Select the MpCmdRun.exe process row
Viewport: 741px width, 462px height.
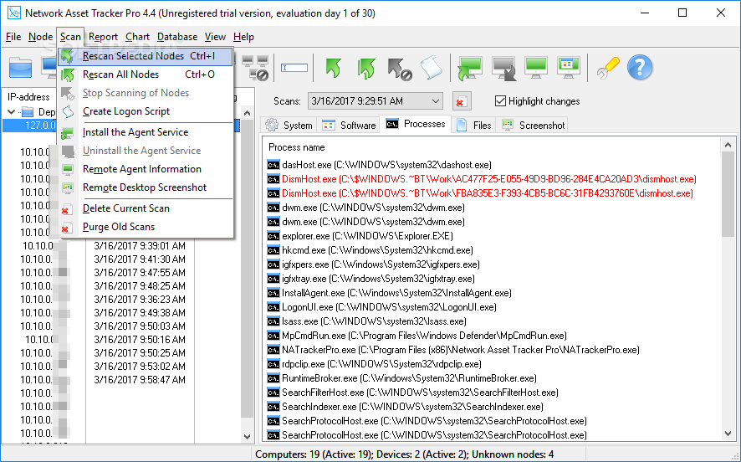point(417,336)
